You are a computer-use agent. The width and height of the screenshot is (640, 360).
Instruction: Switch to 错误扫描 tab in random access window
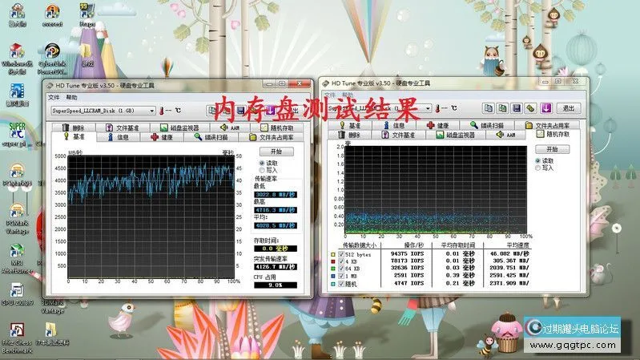click(x=487, y=125)
